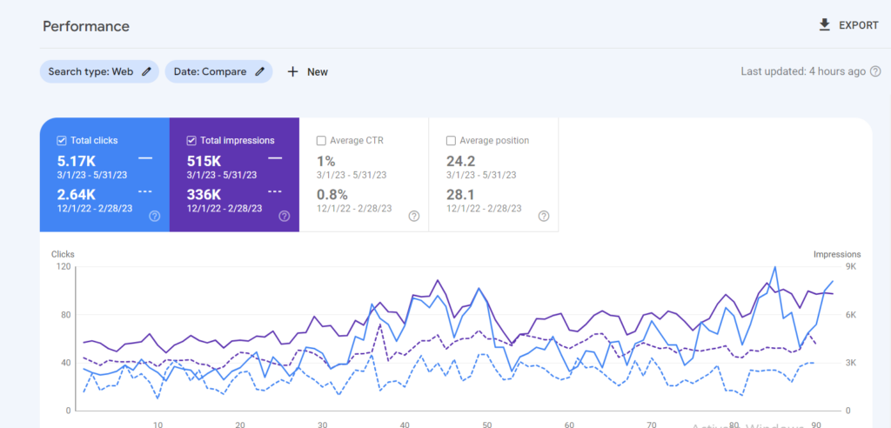This screenshot has width=891, height=428.
Task: Click pencil icon on Search type chip
Action: (147, 71)
